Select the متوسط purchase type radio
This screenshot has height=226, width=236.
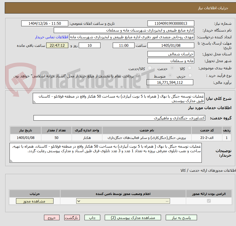point(170,75)
